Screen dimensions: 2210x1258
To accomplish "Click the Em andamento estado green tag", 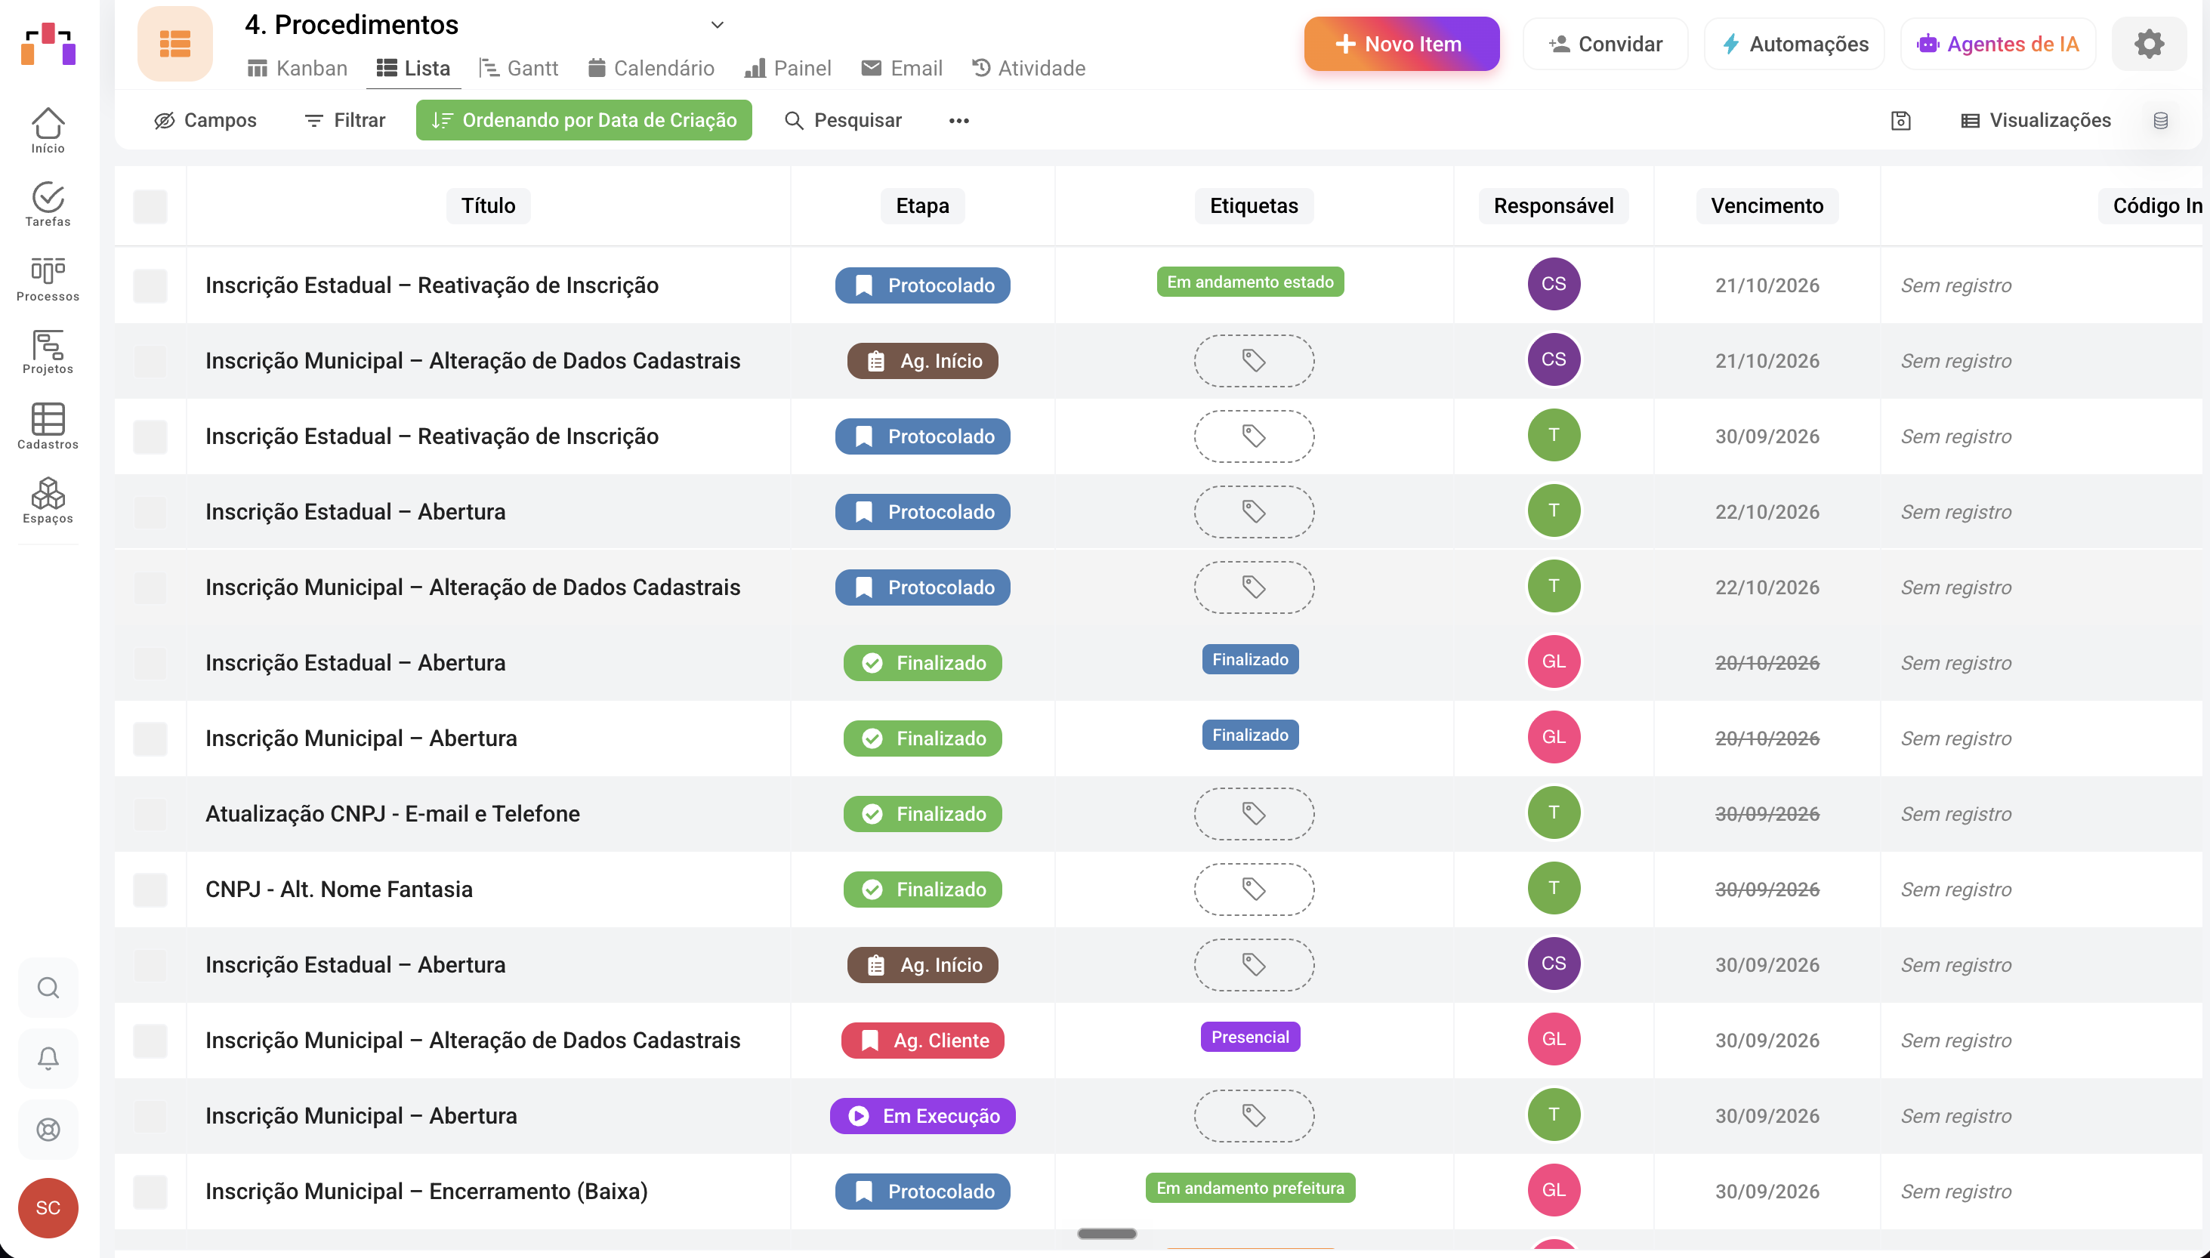I will point(1250,282).
